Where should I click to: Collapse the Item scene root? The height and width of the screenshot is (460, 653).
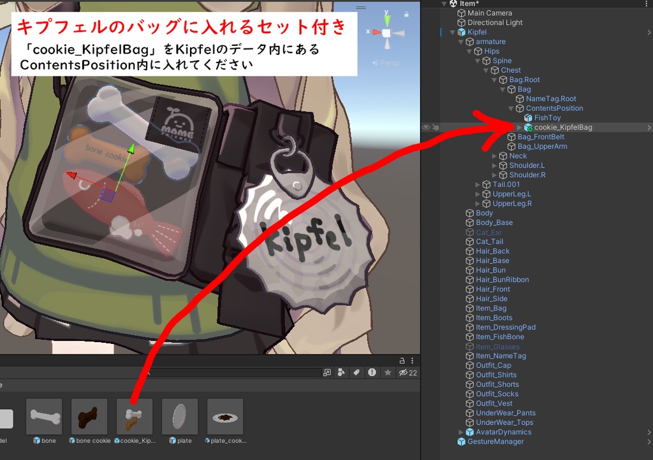point(444,4)
